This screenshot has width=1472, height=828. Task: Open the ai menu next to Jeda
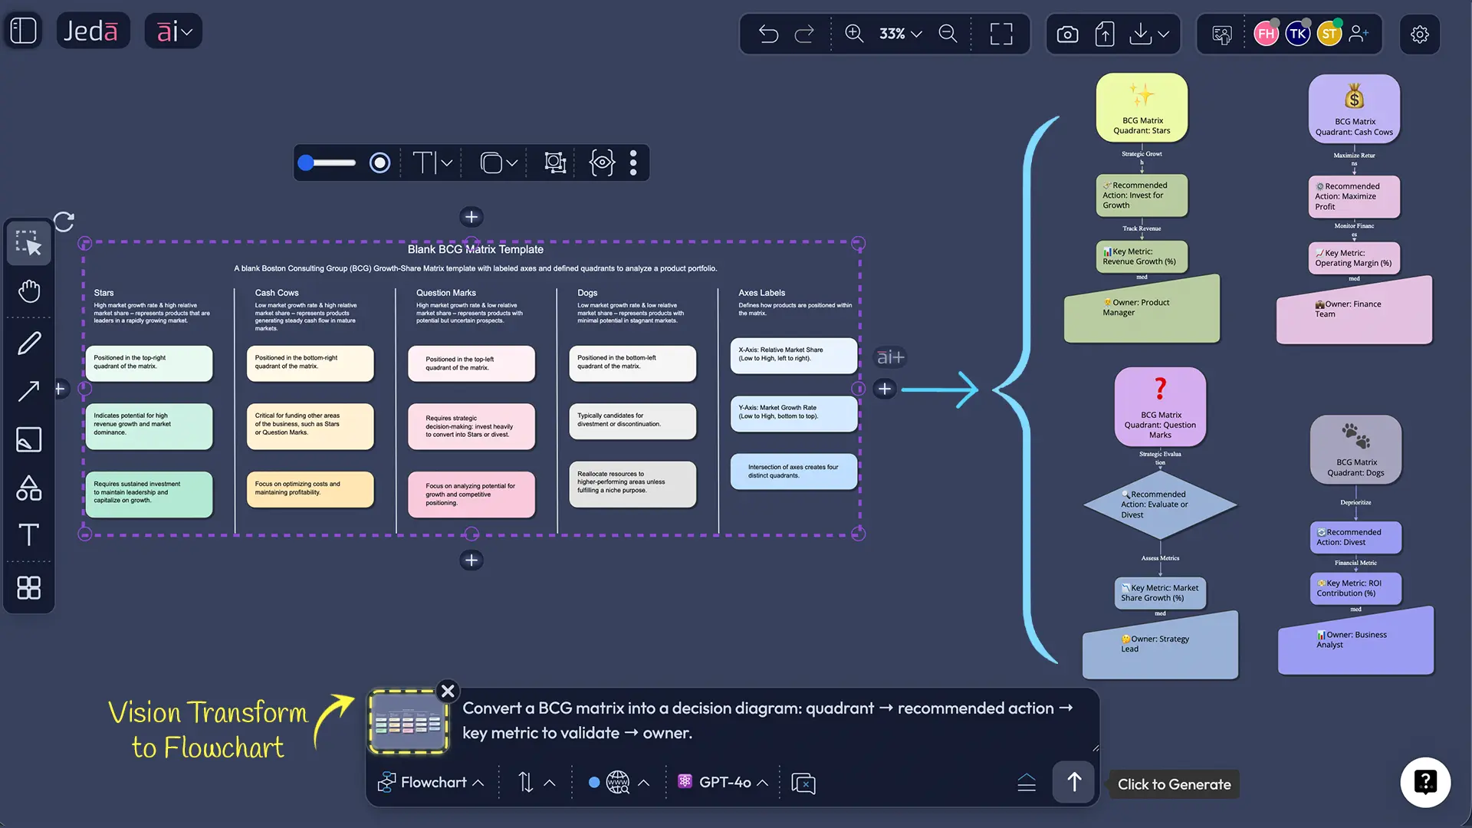pyautogui.click(x=174, y=31)
